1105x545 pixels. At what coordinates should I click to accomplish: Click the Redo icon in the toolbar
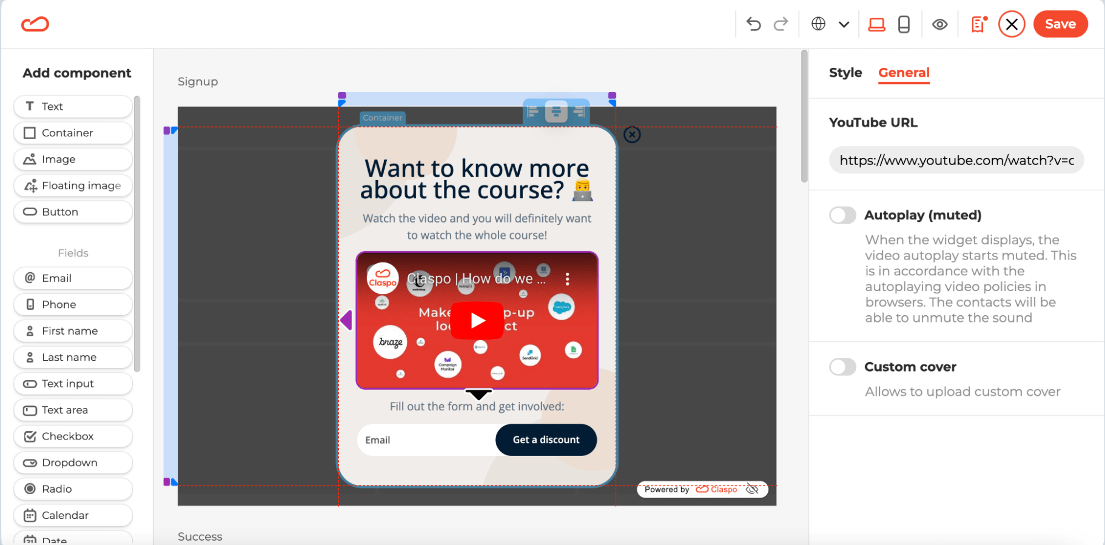coord(781,24)
